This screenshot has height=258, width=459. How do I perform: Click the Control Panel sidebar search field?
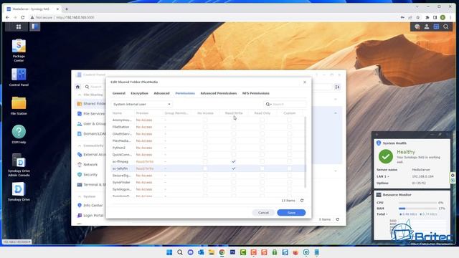point(95,87)
